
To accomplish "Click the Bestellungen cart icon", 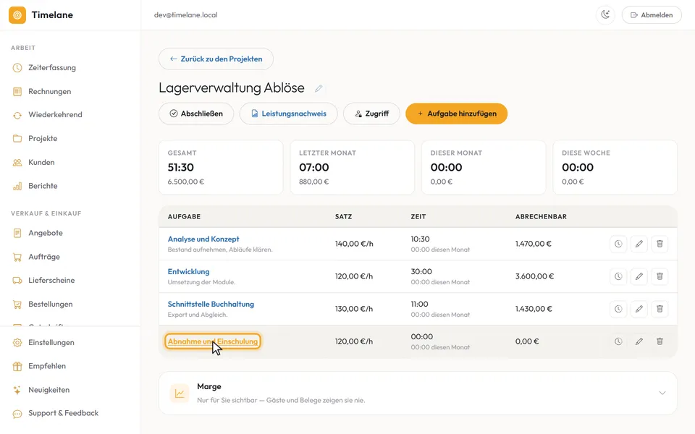I will [17, 305].
